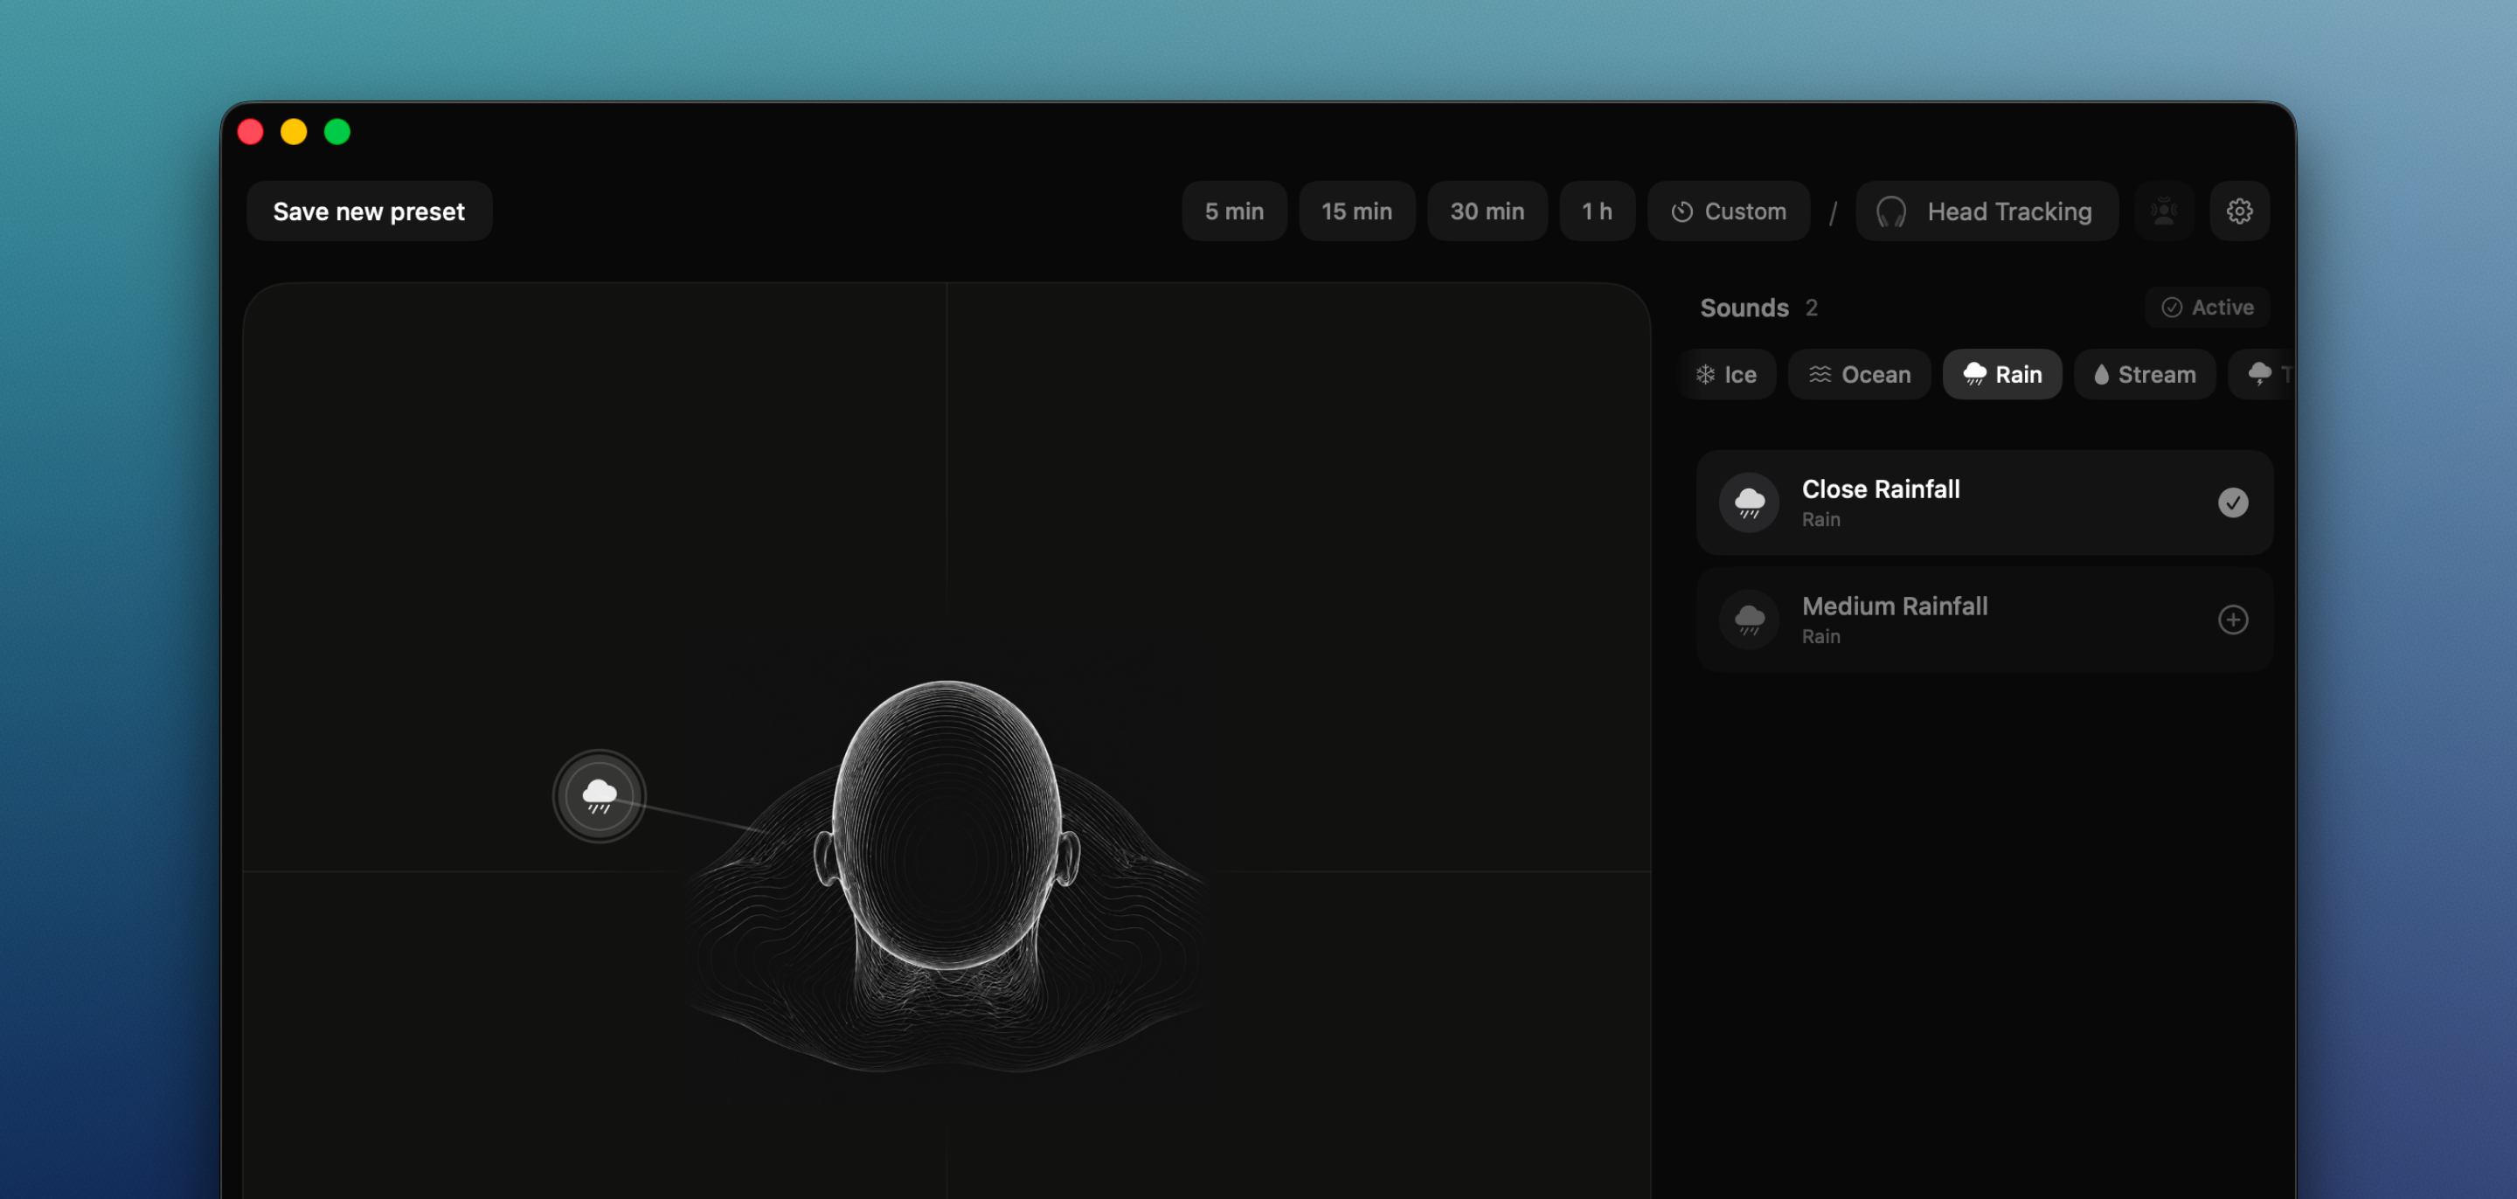Open Custom timer option
2517x1199 pixels.
click(1728, 211)
